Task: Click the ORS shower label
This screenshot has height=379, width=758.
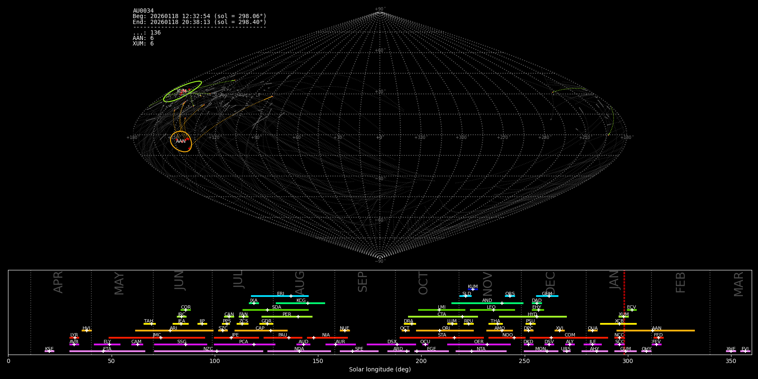Action: 510,294
